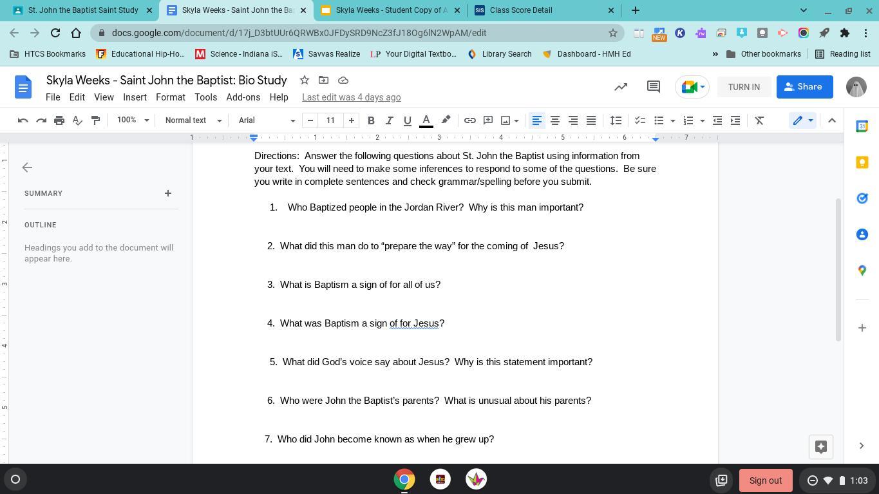Apply italic formatting

coord(389,120)
